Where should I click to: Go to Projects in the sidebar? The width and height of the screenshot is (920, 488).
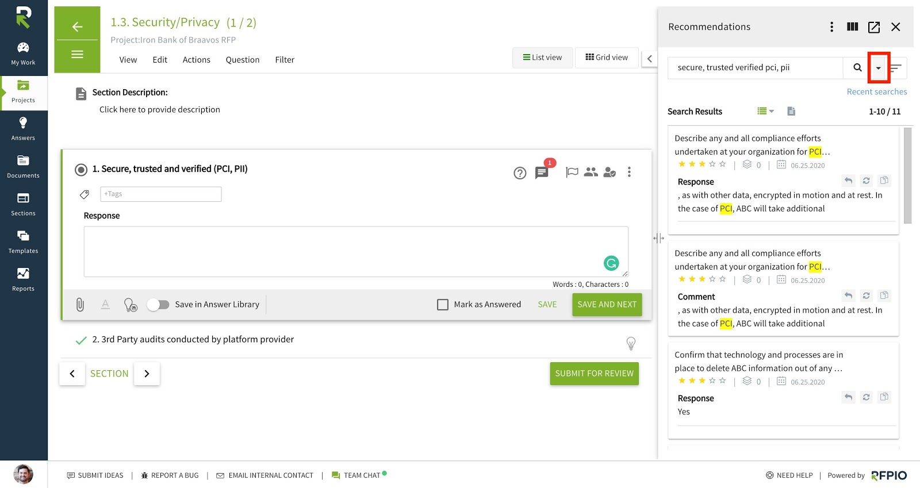pos(23,92)
